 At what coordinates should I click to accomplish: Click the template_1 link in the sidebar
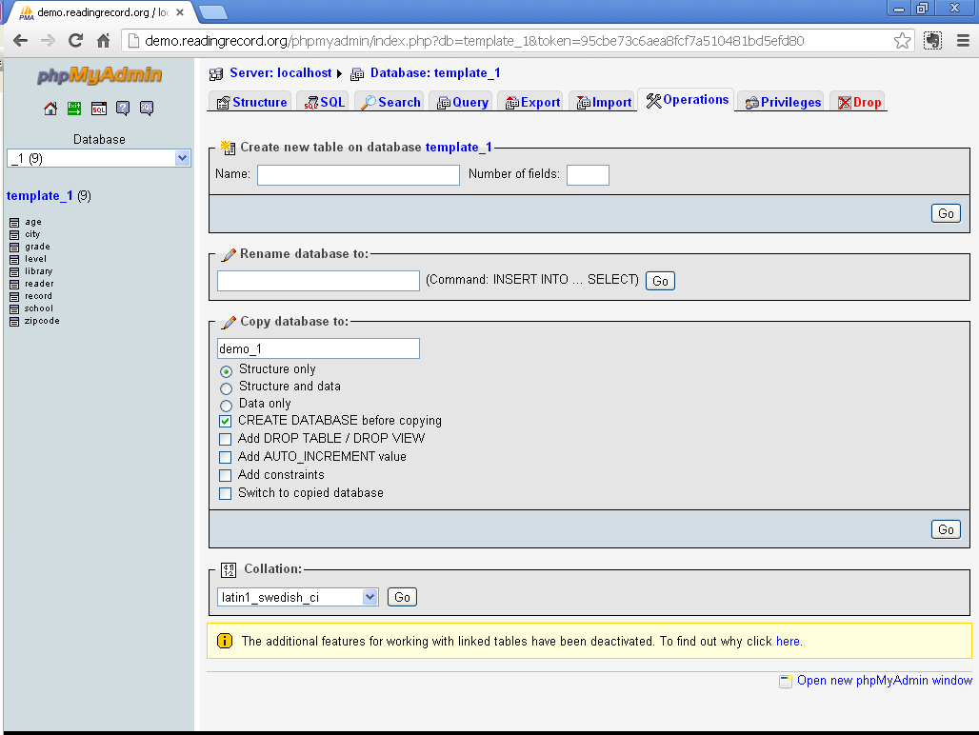tap(39, 196)
